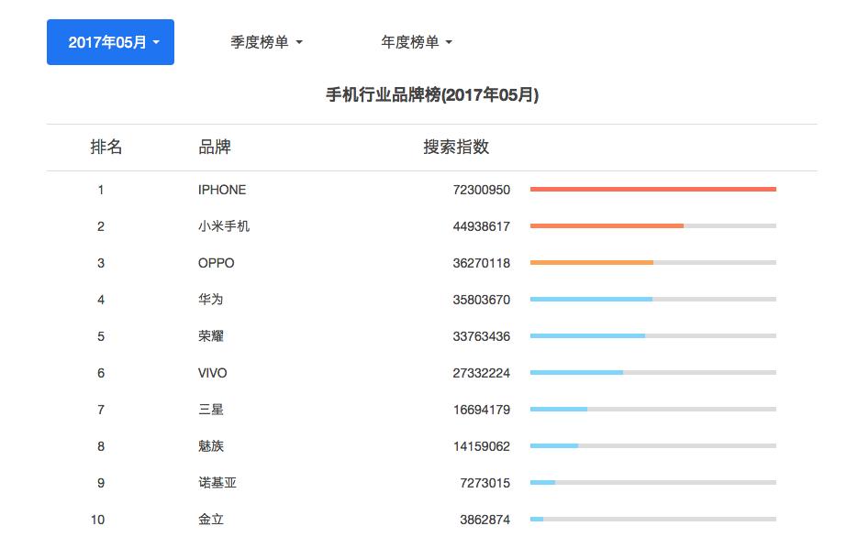Open the 诺基亚 brand details

coord(218,483)
